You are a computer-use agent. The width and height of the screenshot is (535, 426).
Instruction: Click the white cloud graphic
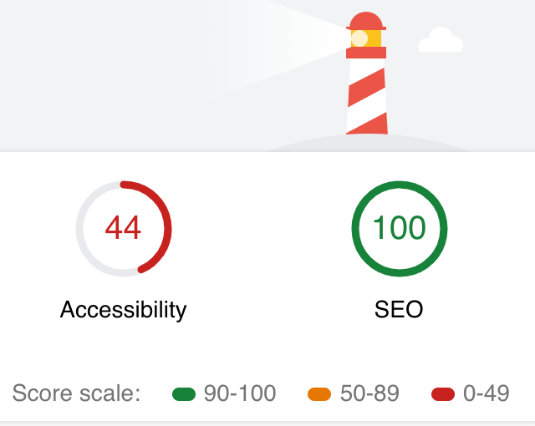click(441, 39)
